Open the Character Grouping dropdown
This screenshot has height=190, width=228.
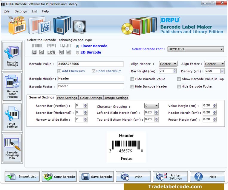[x=152, y=106]
